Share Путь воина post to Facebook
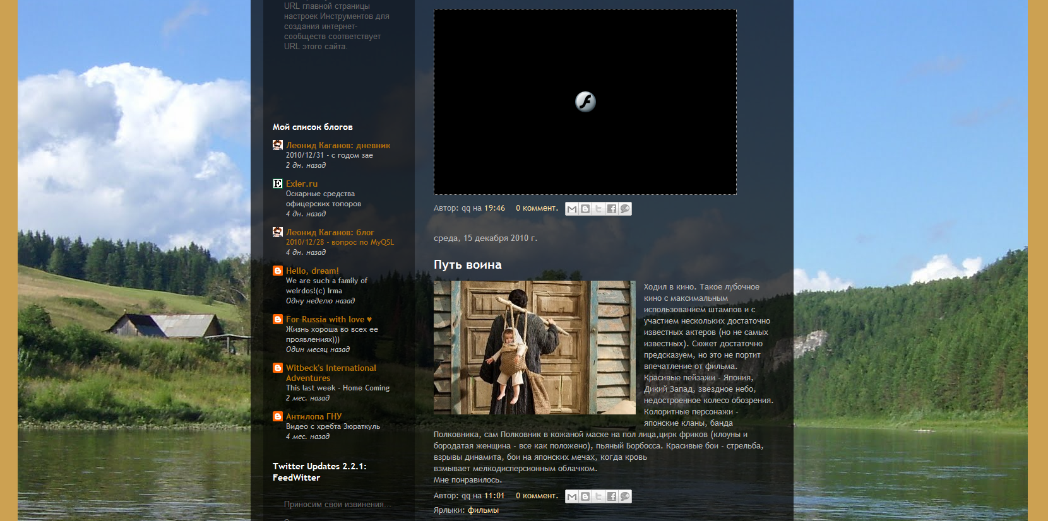This screenshot has height=521, width=1048. (x=612, y=496)
